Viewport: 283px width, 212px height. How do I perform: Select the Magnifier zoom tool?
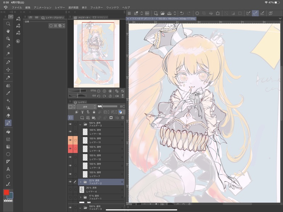[8, 24]
